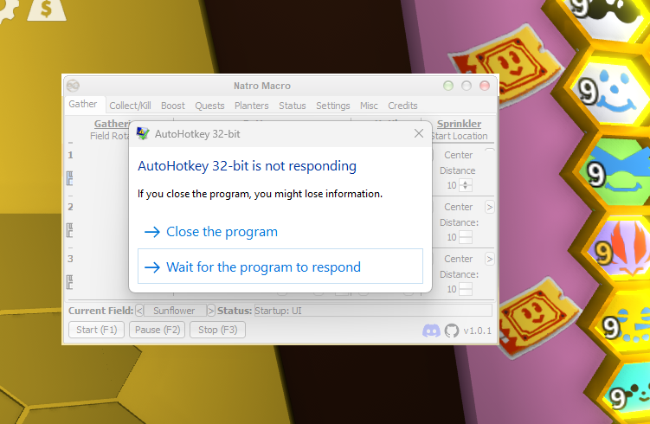Click the grey middle Natro Macro window button
The image size is (650, 424).
467,86
